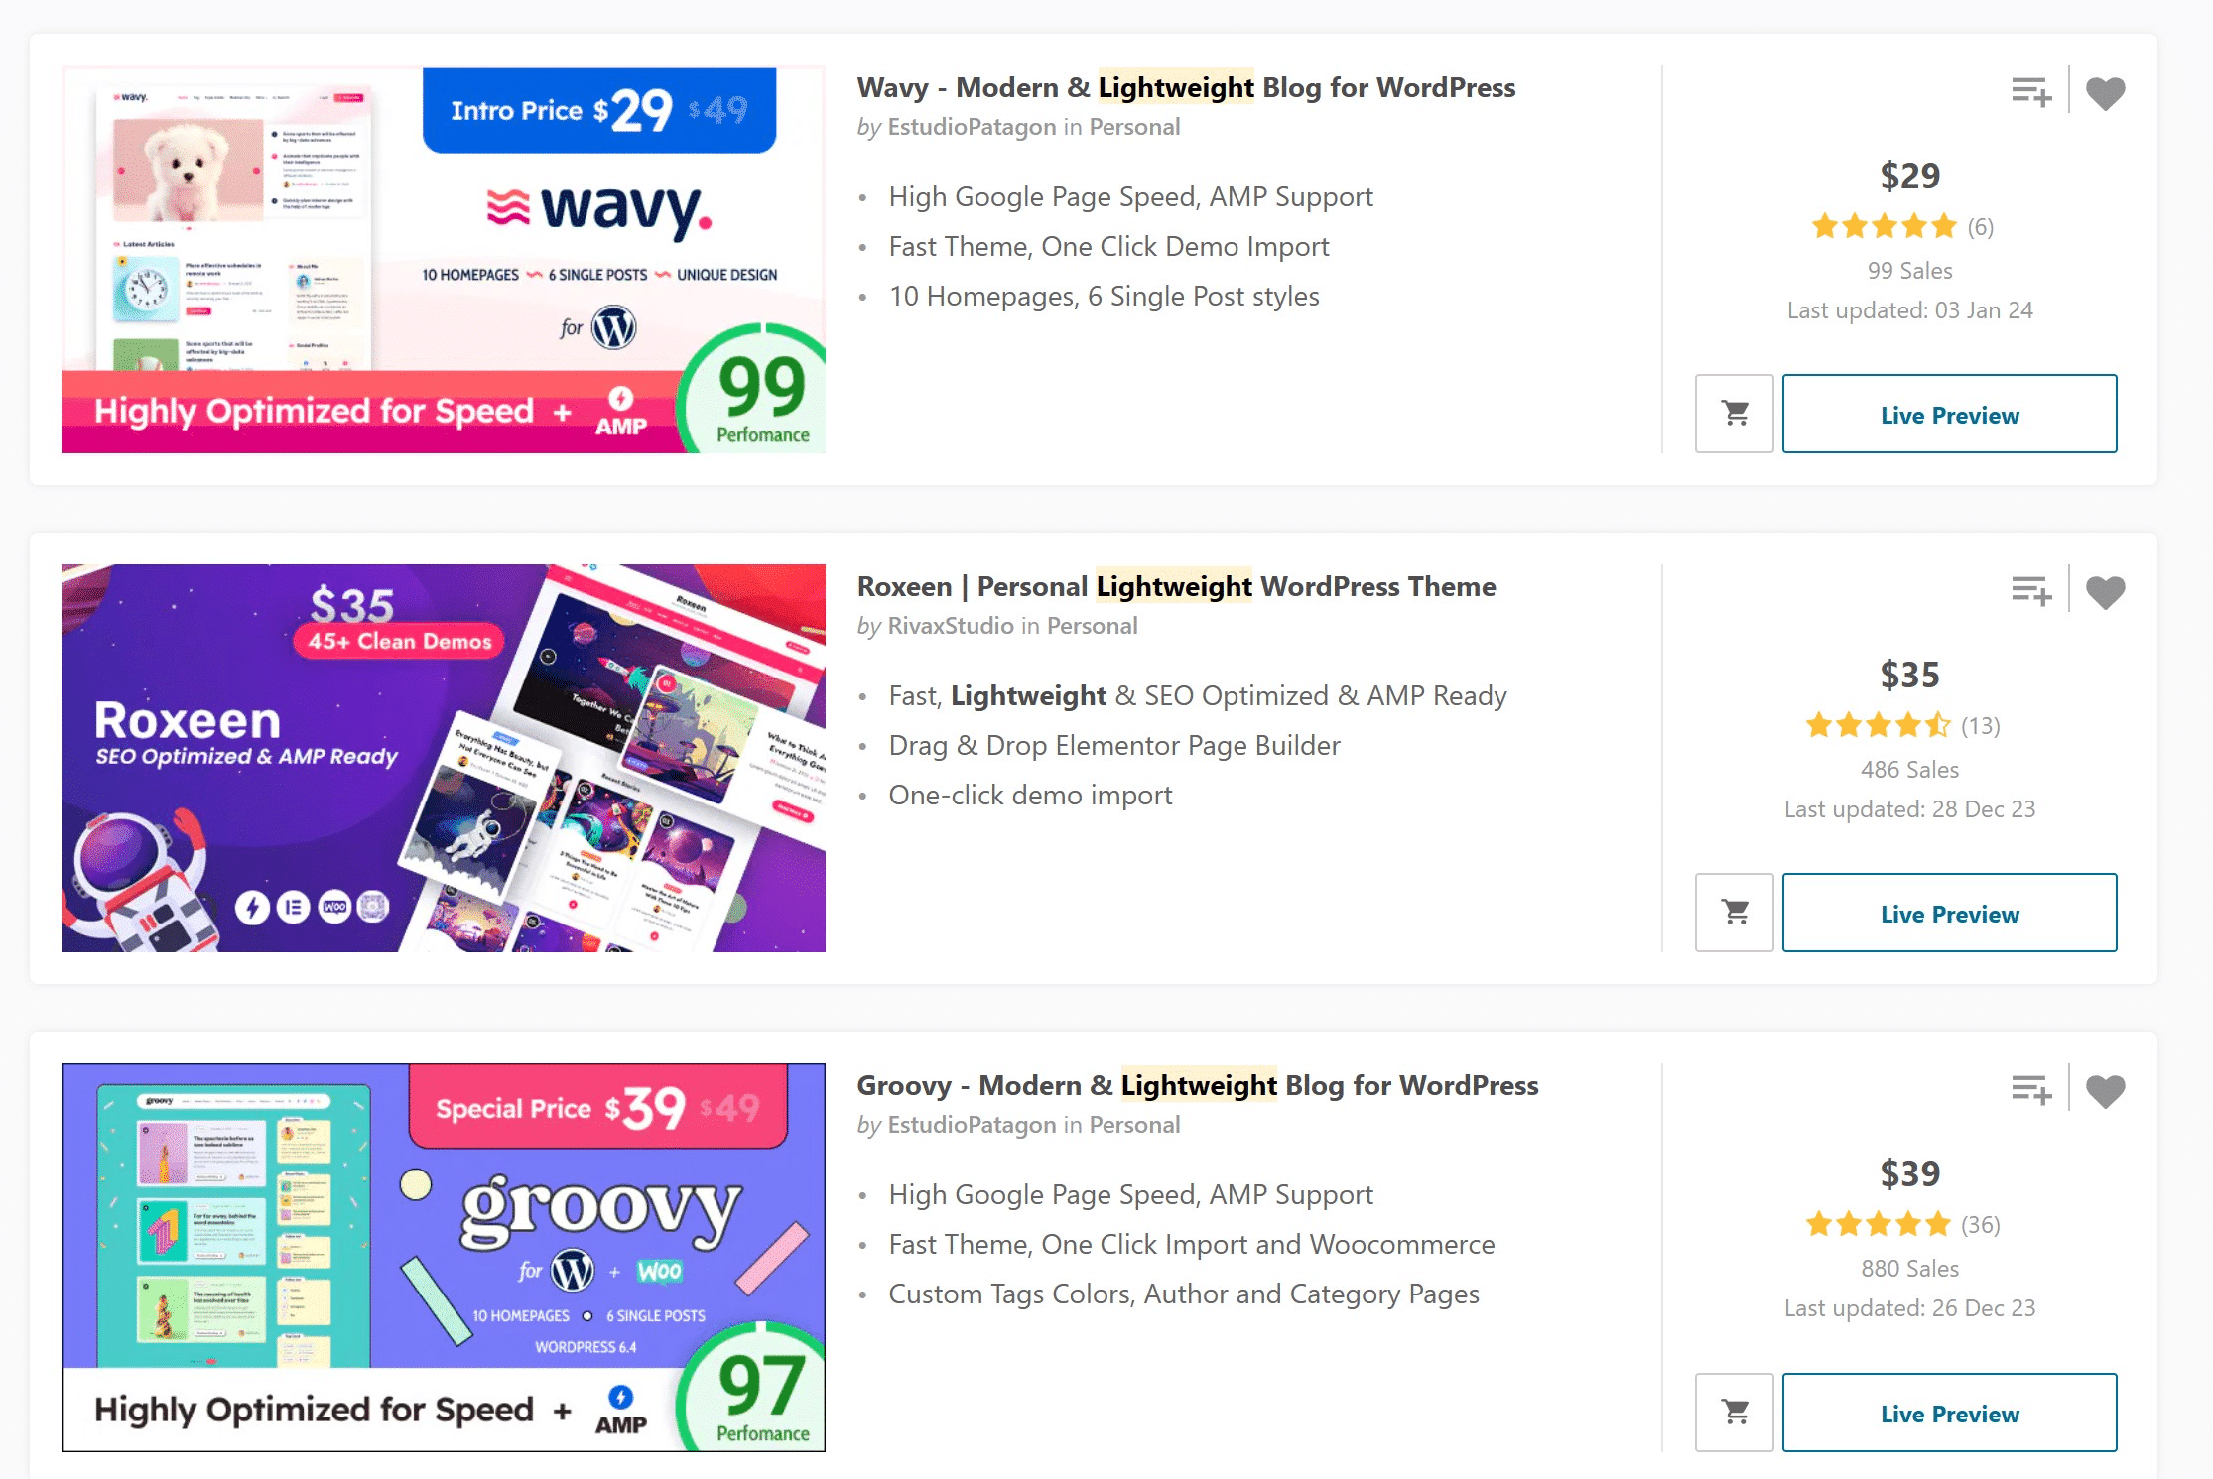Image resolution: width=2213 pixels, height=1479 pixels.
Task: Click the add to collection icon for Wavy
Action: click(2028, 92)
